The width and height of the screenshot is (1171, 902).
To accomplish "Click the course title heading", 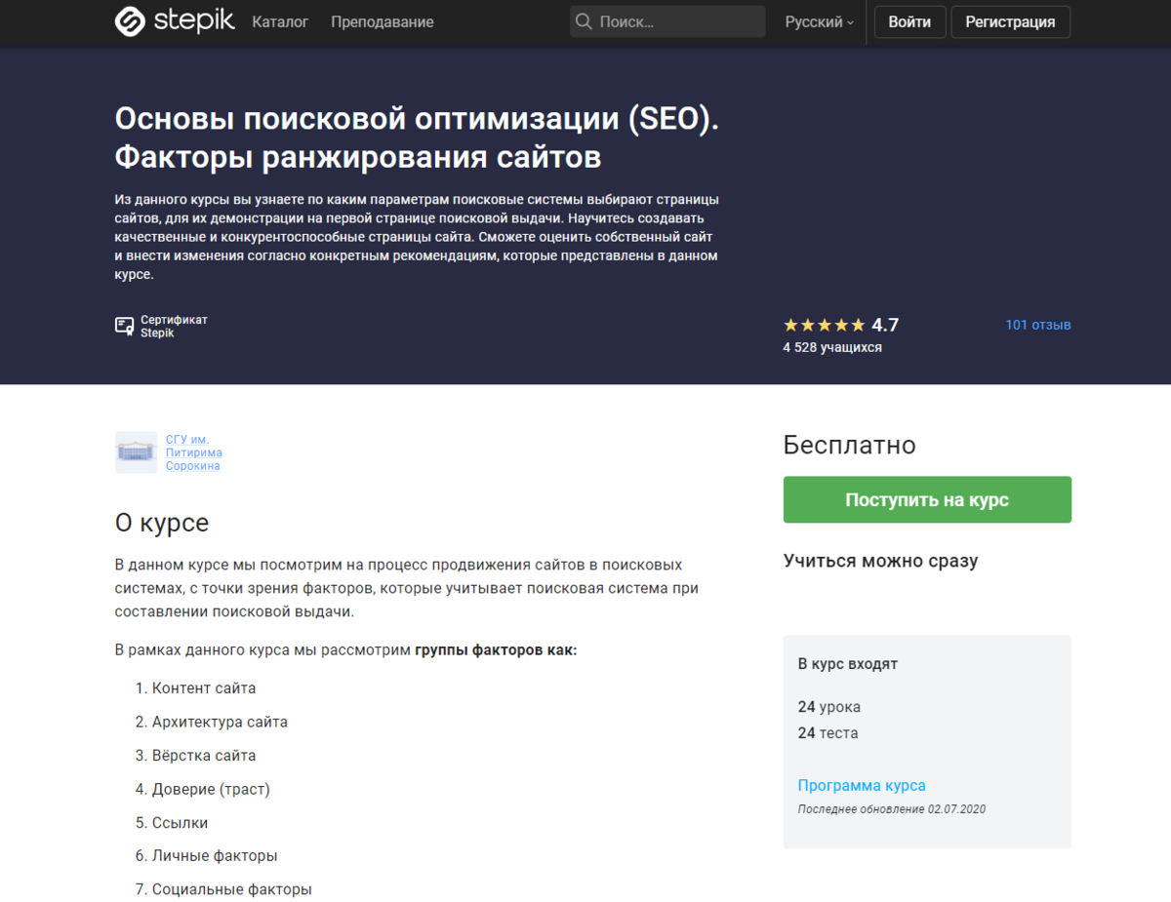I will pos(417,137).
